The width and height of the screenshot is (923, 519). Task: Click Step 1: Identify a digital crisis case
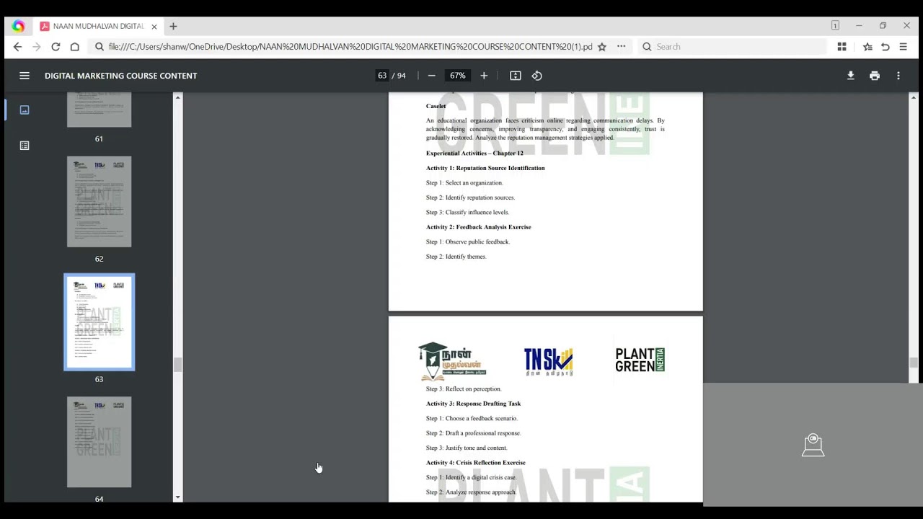tap(471, 478)
